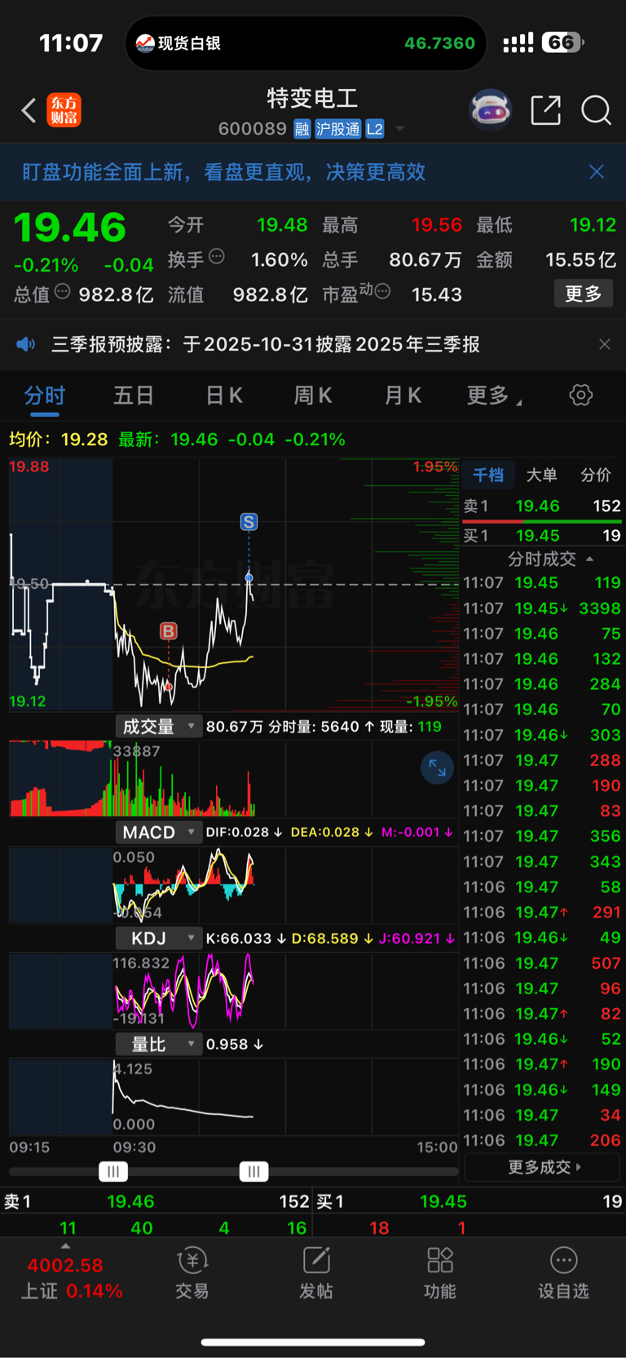The image size is (626, 1358).
Task: Close the 三季报预披露 announcement
Action: tap(604, 344)
